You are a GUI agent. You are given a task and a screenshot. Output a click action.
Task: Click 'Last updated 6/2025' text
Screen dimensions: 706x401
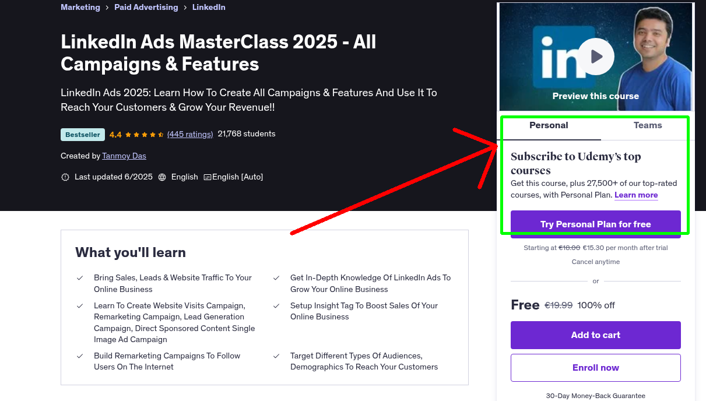coord(114,177)
